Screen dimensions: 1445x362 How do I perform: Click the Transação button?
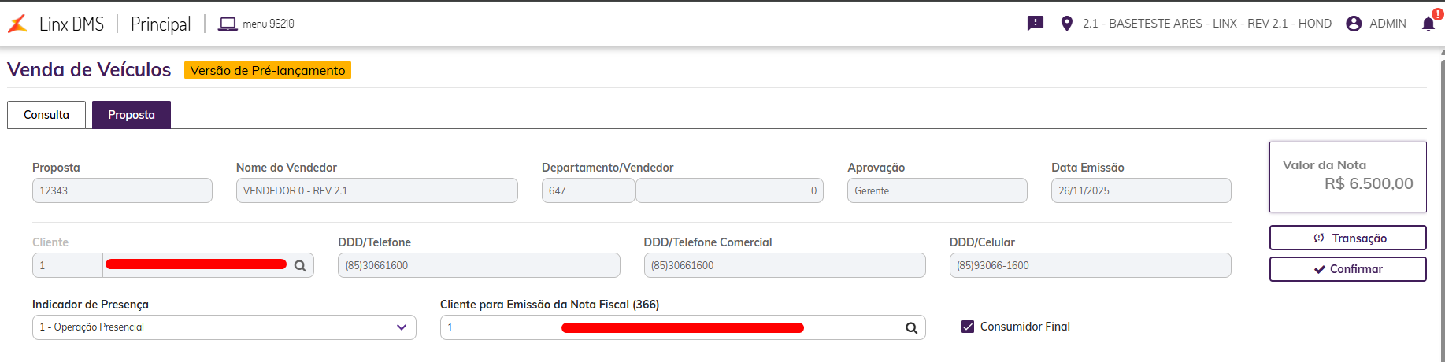(1347, 238)
